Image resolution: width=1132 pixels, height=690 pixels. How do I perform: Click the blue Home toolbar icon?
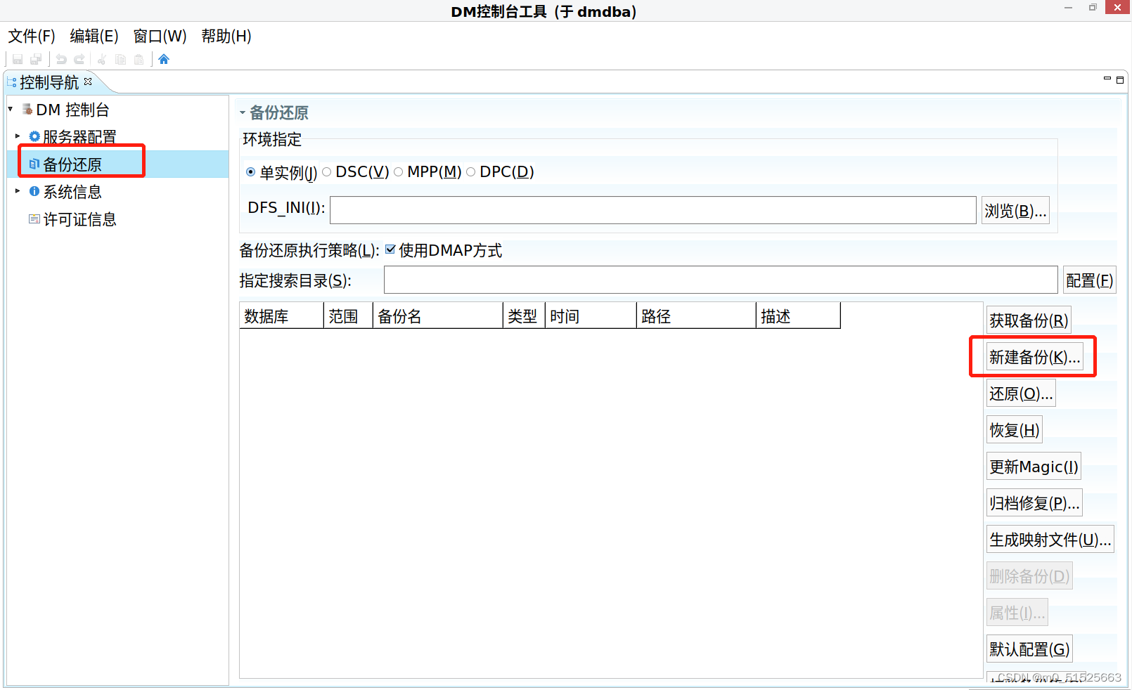[x=164, y=59]
